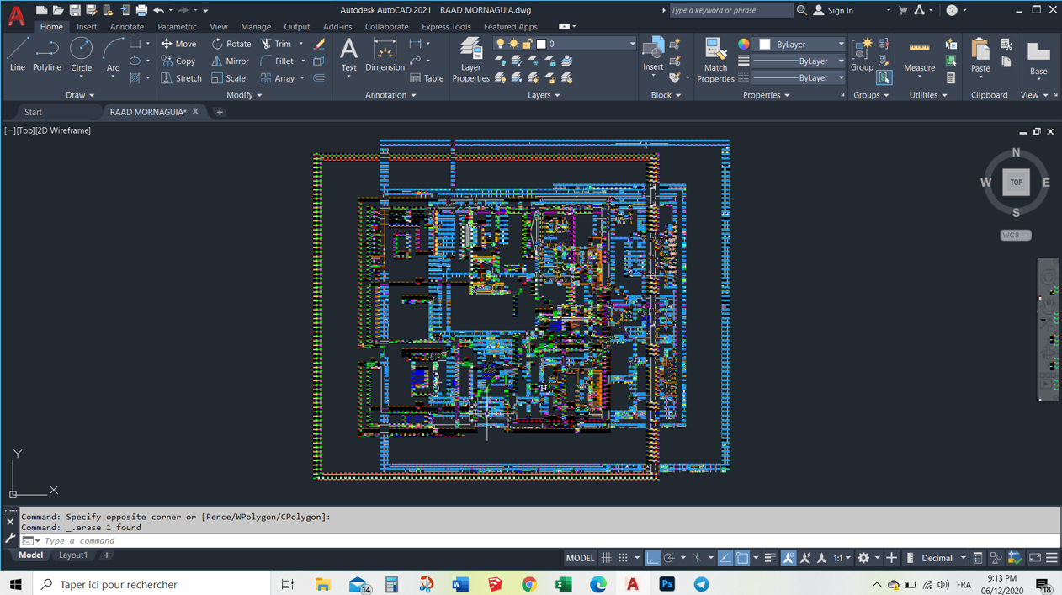Open the Annotate ribbon tab
Screen dimensions: 1062x595
pyautogui.click(x=126, y=27)
